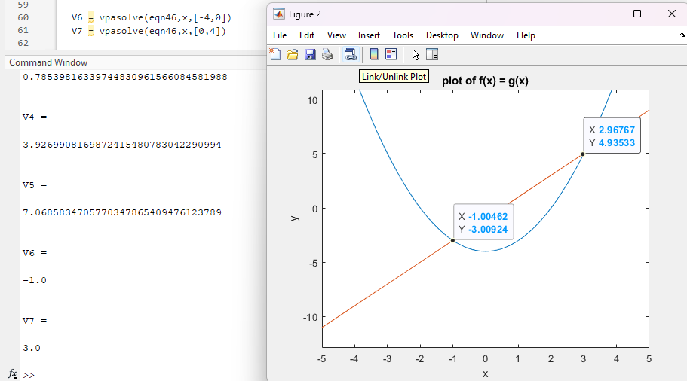Open the Window menu
This screenshot has width=687, height=381.
487,35
